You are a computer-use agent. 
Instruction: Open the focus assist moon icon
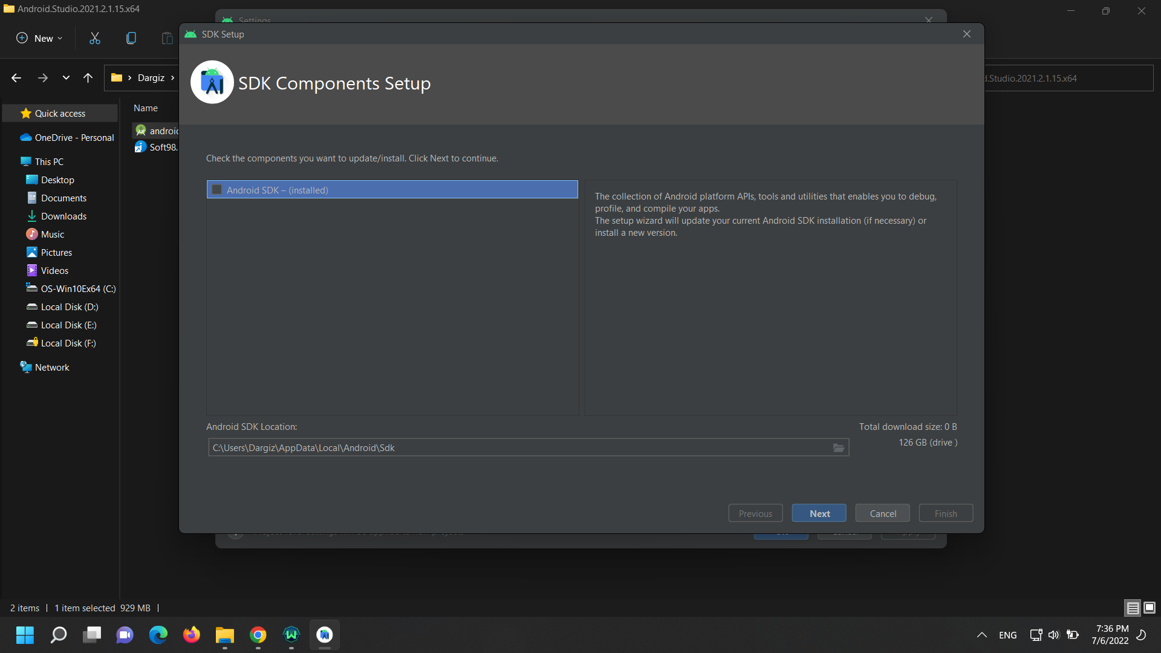point(1142,635)
